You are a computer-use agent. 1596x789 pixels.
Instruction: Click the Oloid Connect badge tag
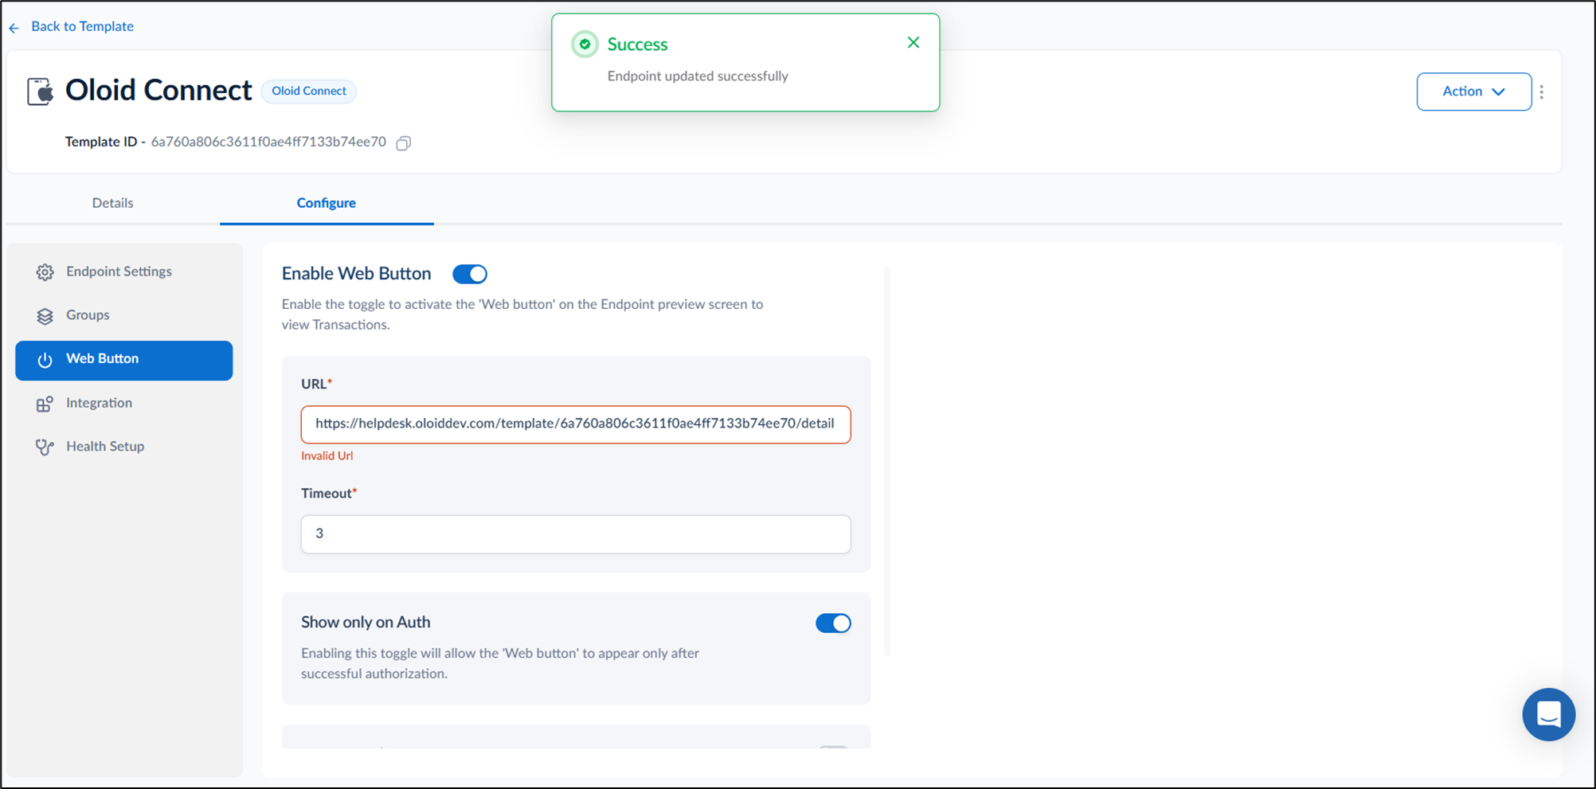(309, 91)
